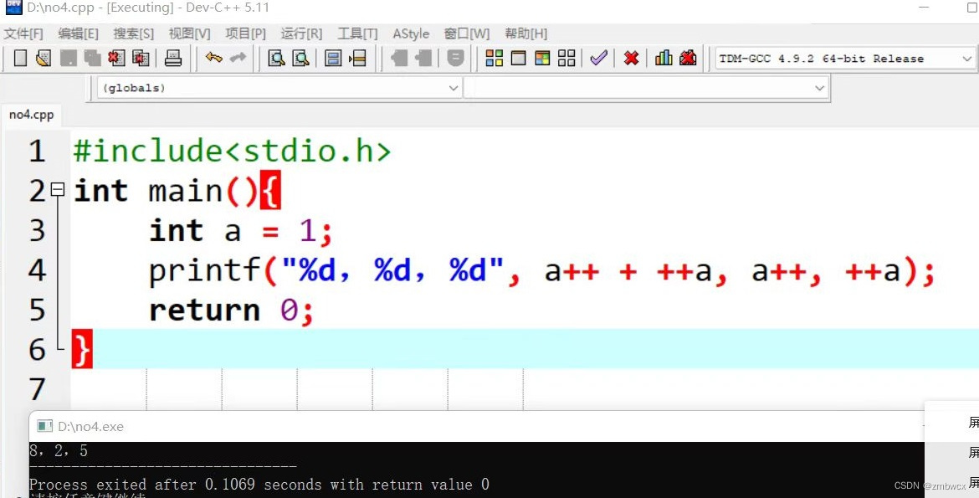Viewport: 979px width, 498px height.
Task: Open the 编辑[E] menu
Action: (78, 33)
